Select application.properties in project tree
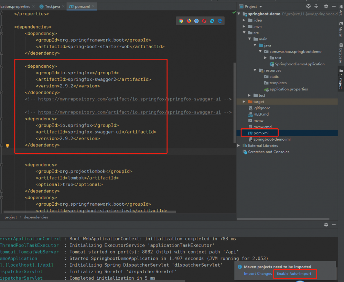Screen dimensions: 344x282 click(x=288, y=89)
